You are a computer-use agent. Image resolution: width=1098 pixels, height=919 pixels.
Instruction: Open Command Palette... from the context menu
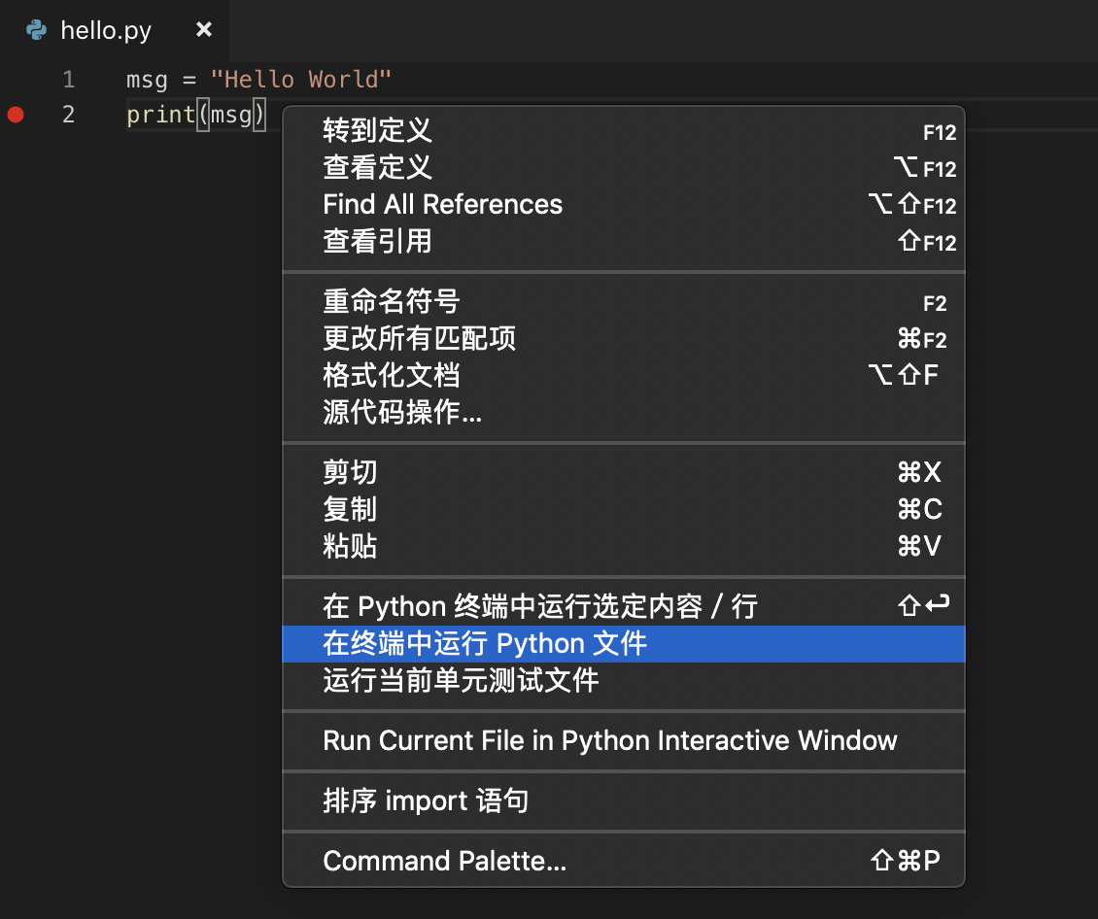(x=623, y=861)
